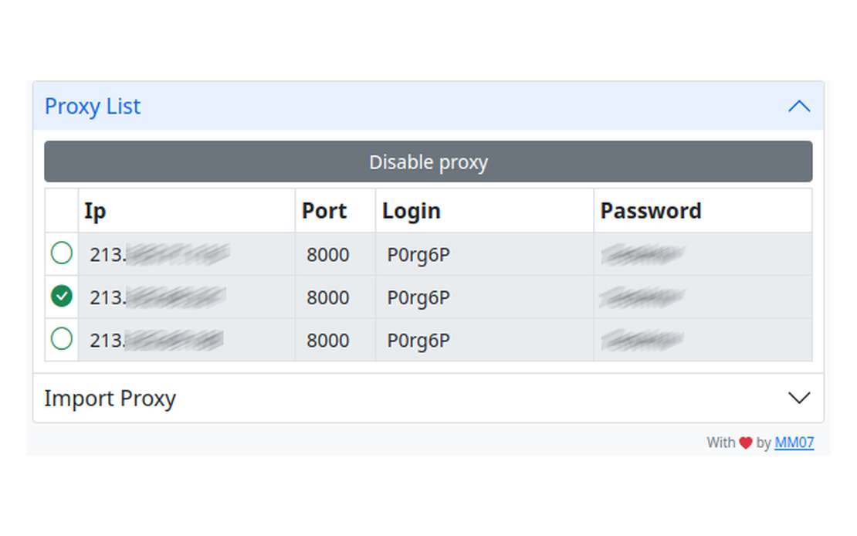This screenshot has width=857, height=536.
Task: Open the MM07 link
Action: [794, 443]
